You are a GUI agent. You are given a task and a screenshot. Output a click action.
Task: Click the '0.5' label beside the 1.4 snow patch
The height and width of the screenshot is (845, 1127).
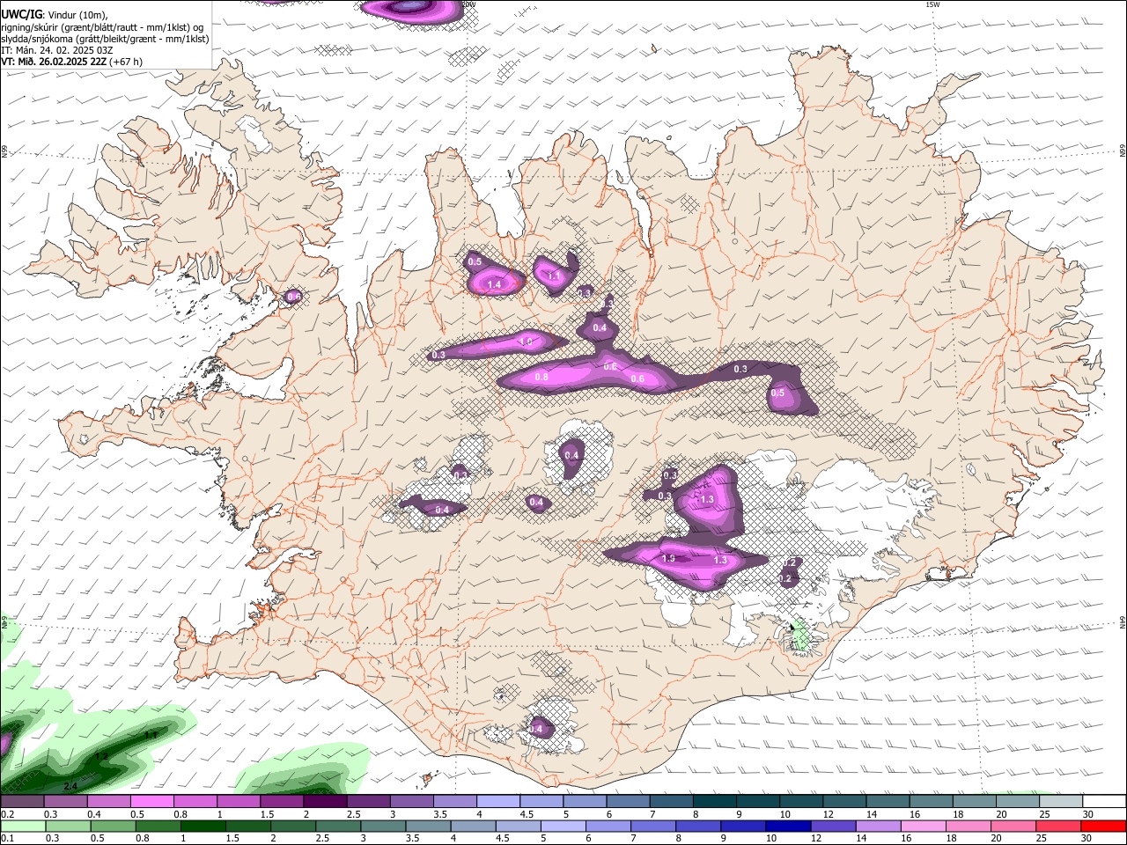coord(475,261)
